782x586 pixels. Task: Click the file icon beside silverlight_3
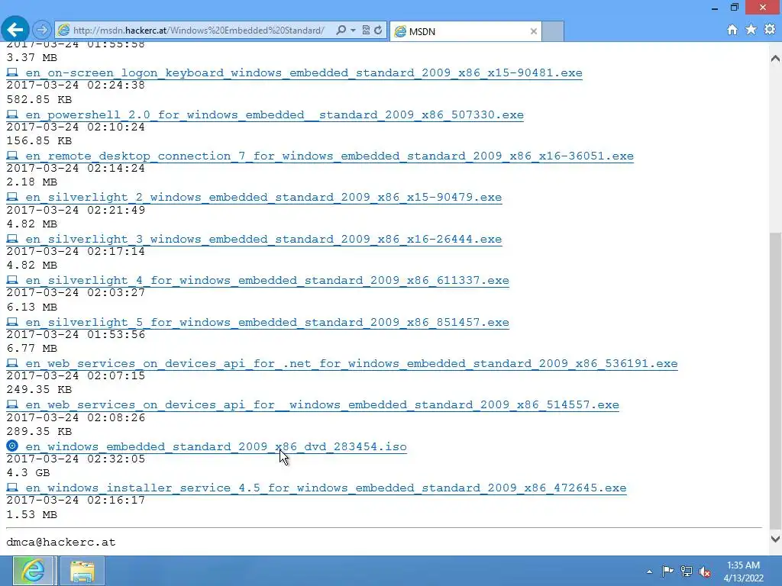pyautogui.click(x=12, y=239)
